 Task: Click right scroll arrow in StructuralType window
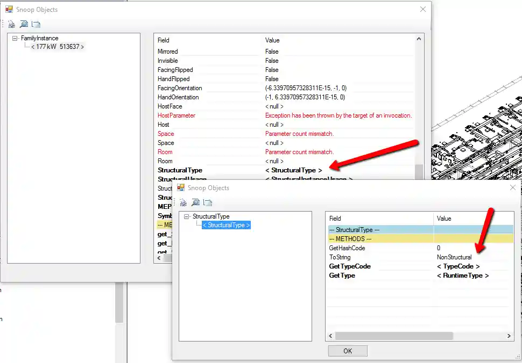(510, 336)
